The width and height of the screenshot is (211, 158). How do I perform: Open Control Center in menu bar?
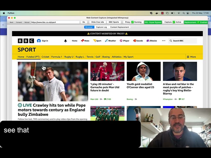point(188,13)
